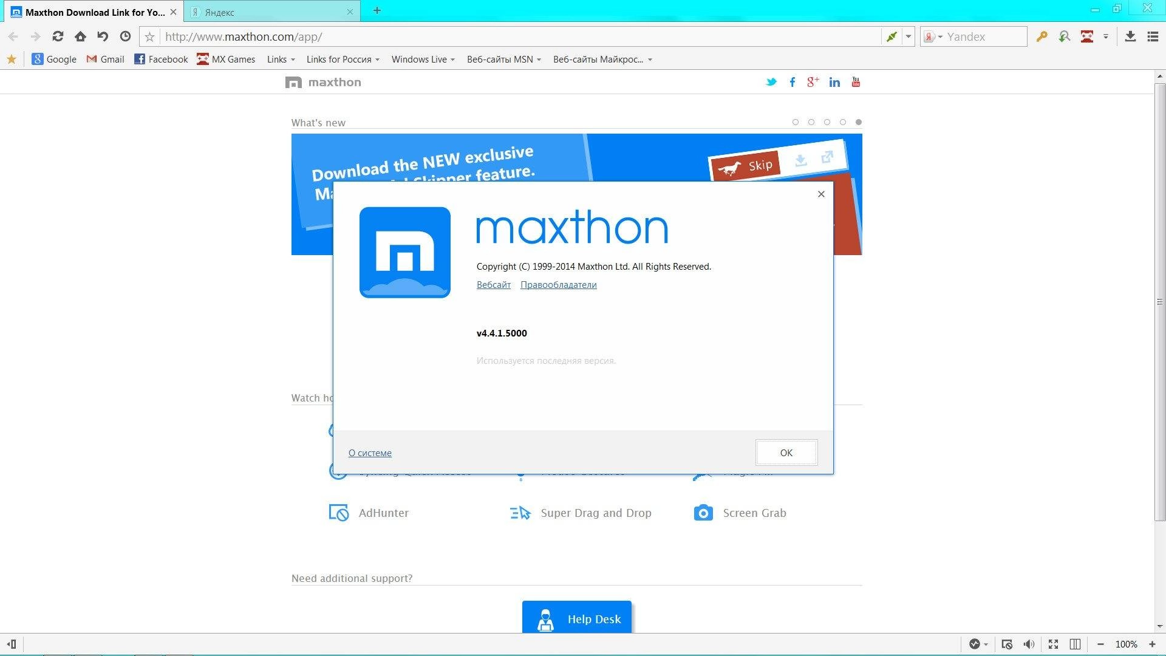Enter full screen via status bar icon
The image size is (1166, 656).
pyautogui.click(x=1054, y=644)
